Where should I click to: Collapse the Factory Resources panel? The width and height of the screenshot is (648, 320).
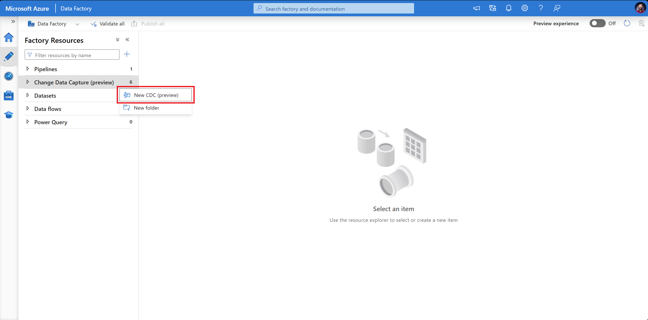127,40
